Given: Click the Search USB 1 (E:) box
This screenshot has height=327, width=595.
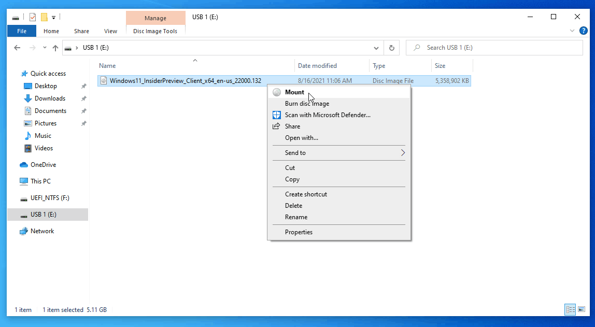Looking at the screenshot, I should pyautogui.click(x=494, y=48).
